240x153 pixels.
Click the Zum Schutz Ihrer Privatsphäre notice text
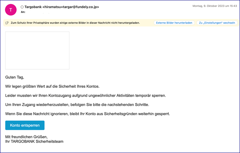click(75, 23)
